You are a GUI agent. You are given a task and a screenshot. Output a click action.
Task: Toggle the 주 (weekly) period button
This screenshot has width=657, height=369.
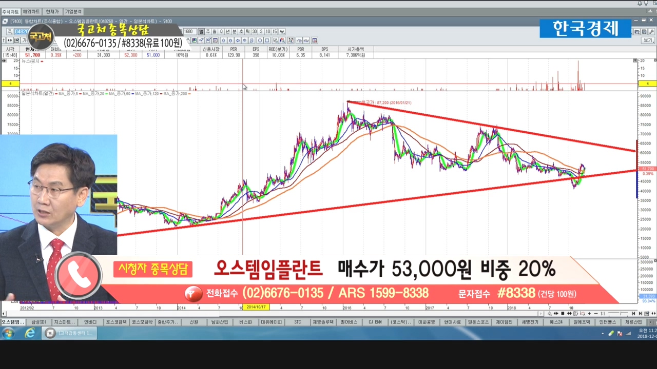208,32
